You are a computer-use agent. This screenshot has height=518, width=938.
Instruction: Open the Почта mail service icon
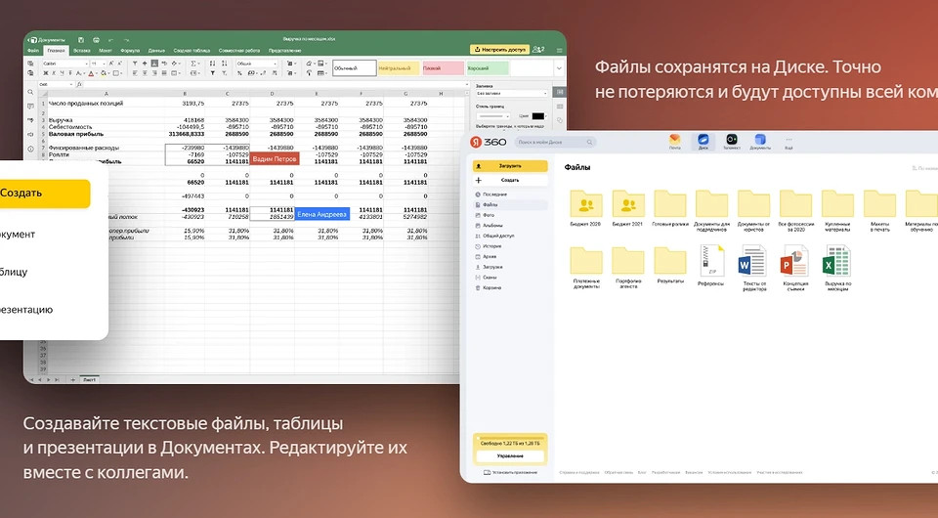tap(674, 143)
